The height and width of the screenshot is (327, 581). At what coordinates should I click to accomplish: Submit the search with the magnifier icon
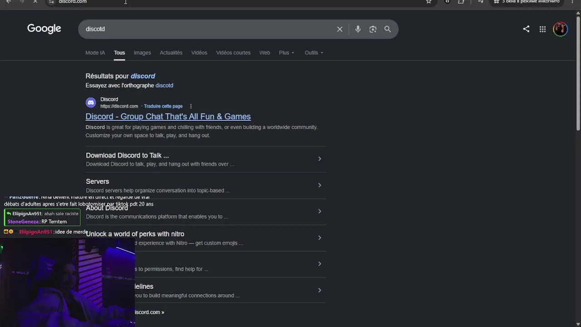[388, 29]
